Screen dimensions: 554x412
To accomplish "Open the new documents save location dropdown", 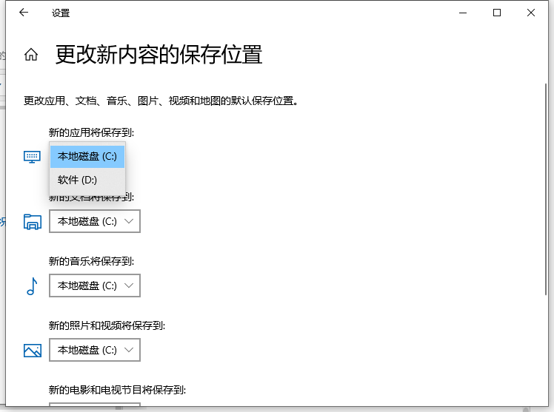I will (x=95, y=221).
